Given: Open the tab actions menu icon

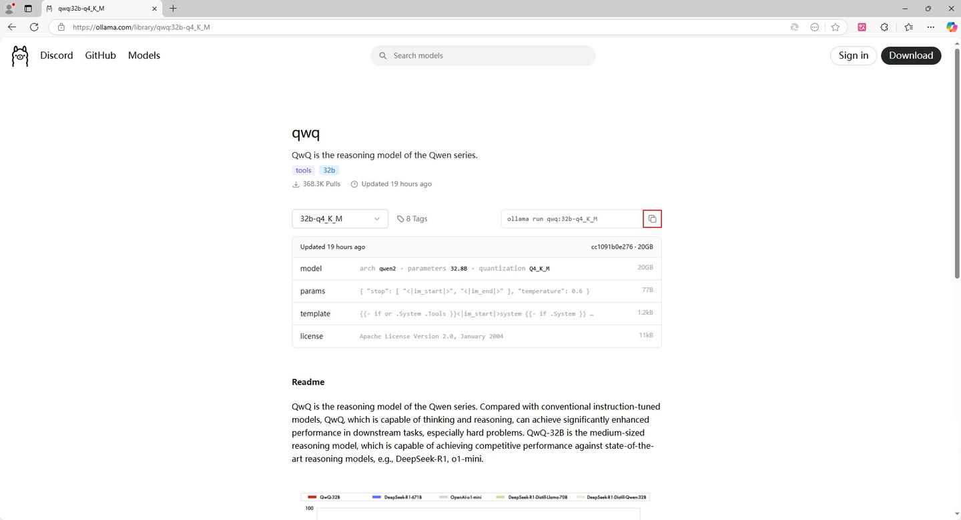Looking at the screenshot, I should point(28,9).
